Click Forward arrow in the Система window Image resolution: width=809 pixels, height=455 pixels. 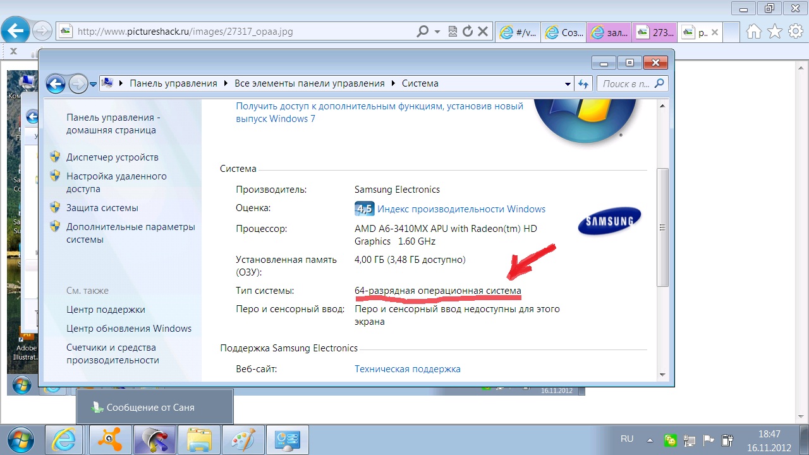pos(78,83)
